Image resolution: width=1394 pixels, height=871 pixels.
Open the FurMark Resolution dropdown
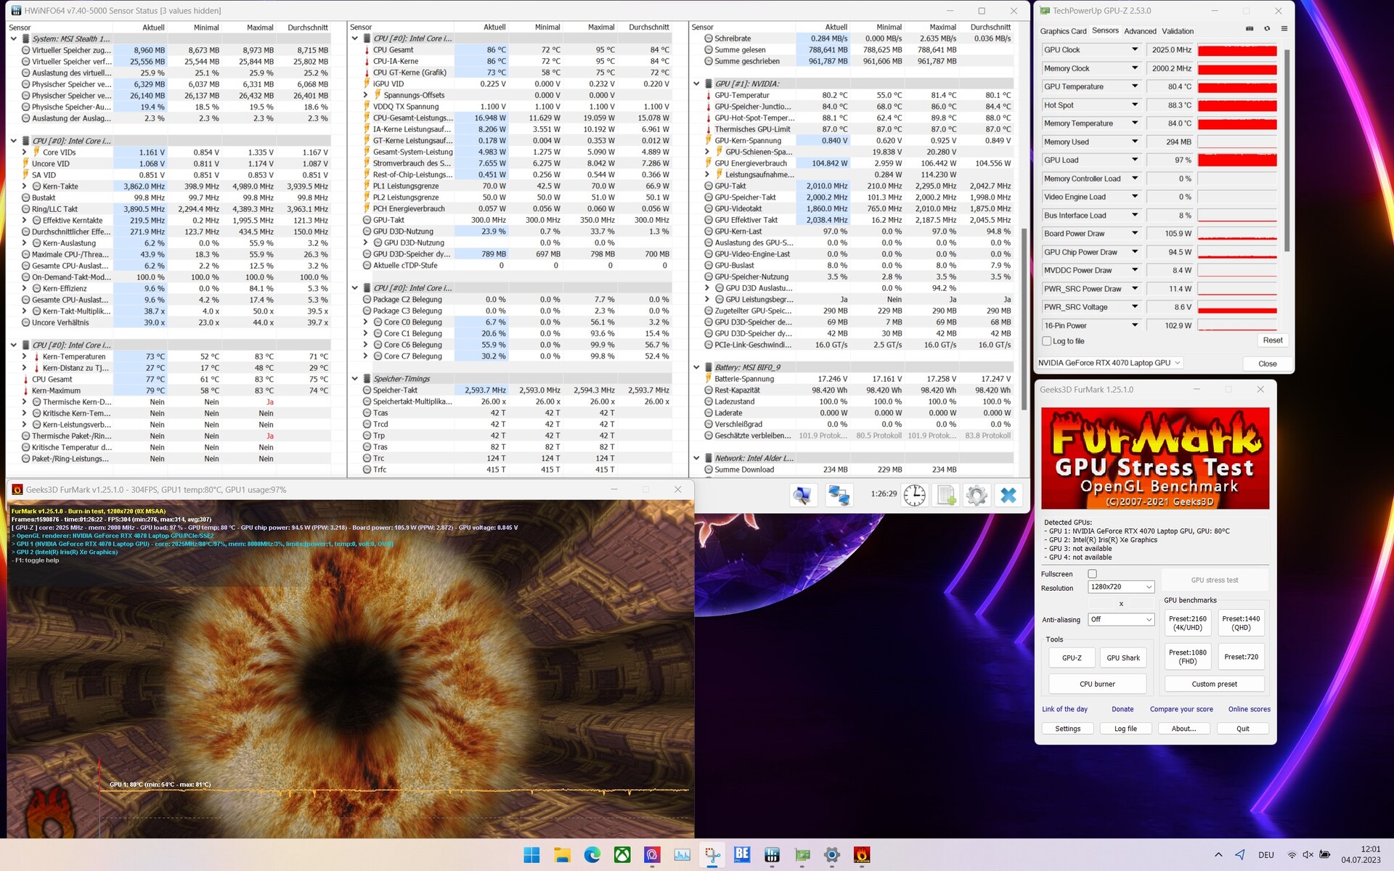click(1120, 586)
